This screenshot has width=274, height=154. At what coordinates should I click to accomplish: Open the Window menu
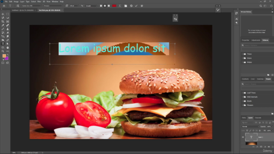(x=55, y=2)
